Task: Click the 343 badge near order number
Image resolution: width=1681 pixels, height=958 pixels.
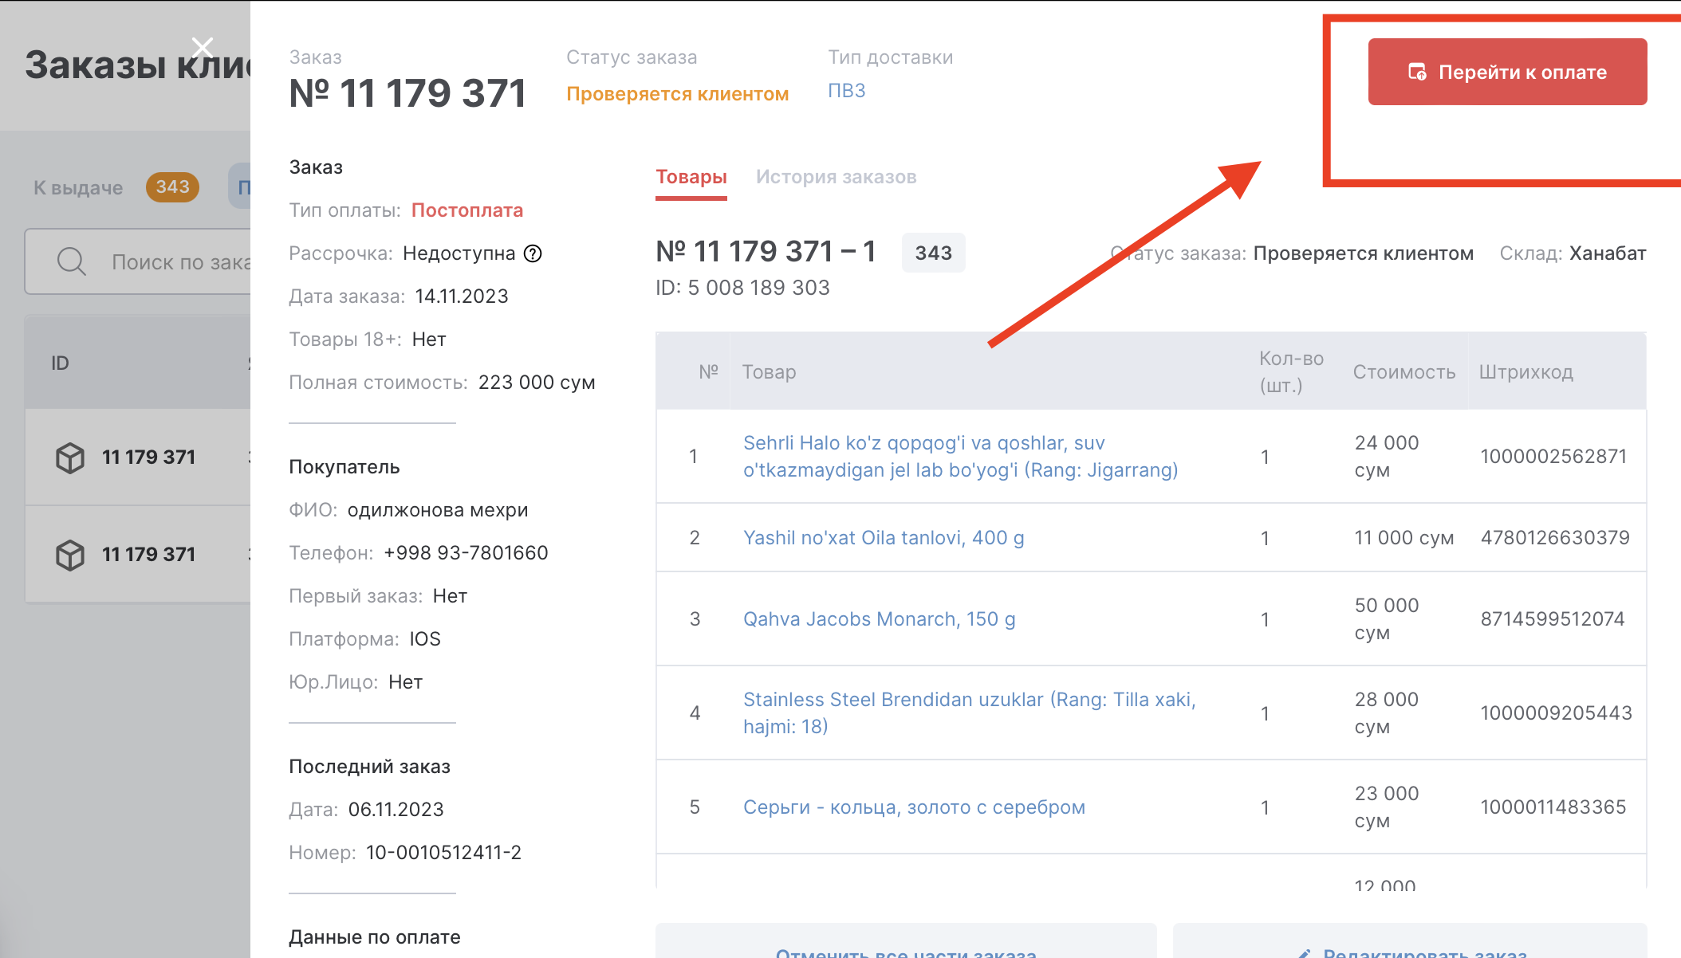Action: pos(933,253)
